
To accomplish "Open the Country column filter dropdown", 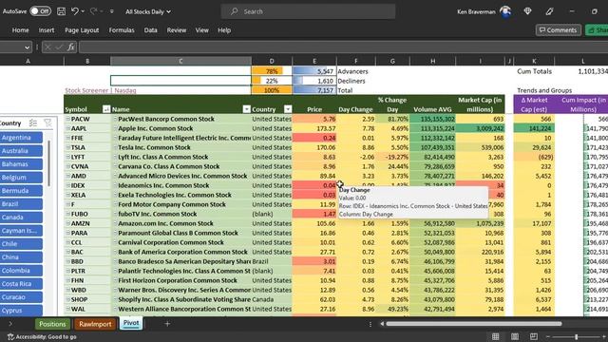I will coord(288,109).
